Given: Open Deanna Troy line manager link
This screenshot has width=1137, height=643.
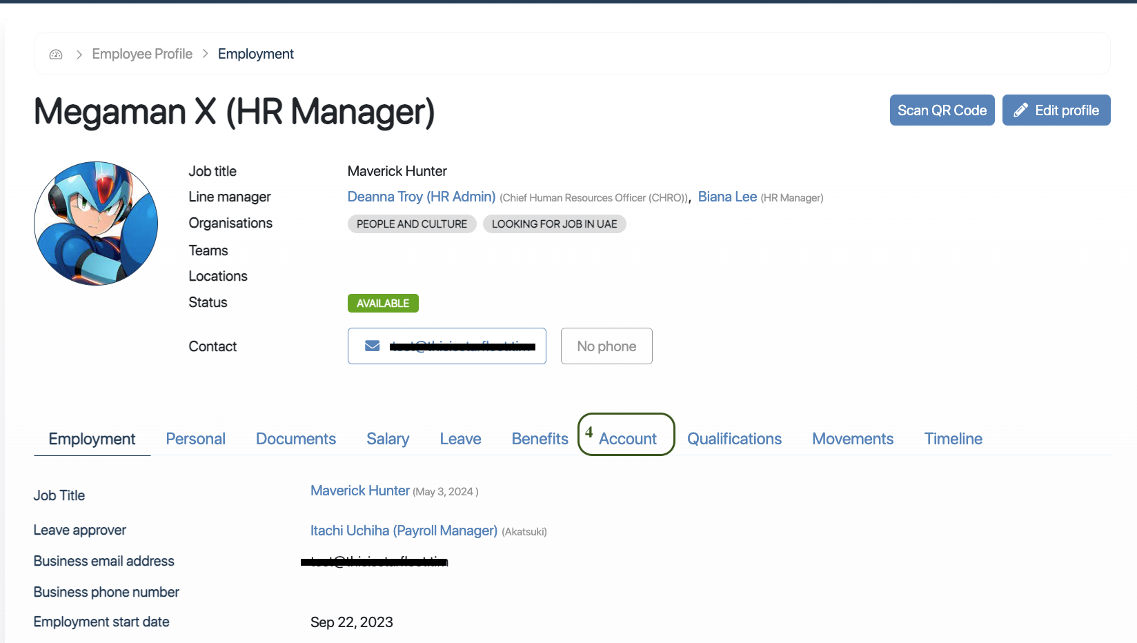Looking at the screenshot, I should point(421,197).
